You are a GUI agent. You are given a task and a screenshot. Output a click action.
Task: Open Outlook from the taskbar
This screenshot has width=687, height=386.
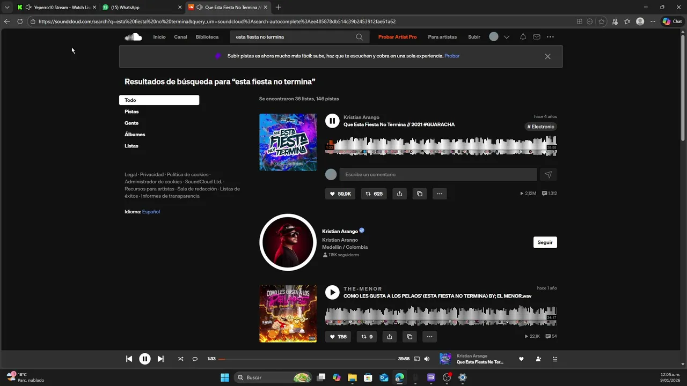point(384,377)
